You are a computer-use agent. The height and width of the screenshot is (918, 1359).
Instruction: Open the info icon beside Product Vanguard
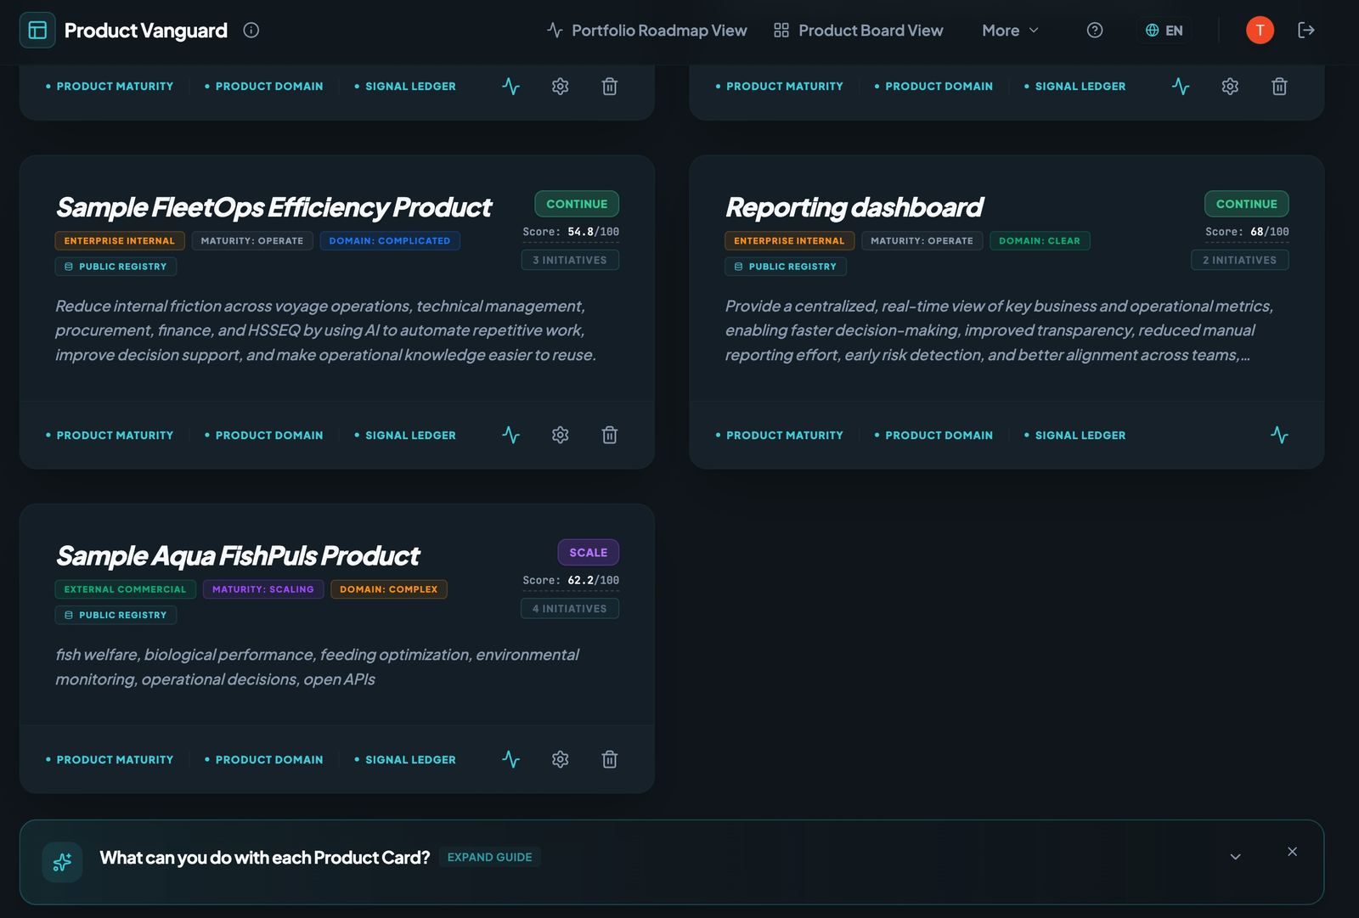[251, 31]
